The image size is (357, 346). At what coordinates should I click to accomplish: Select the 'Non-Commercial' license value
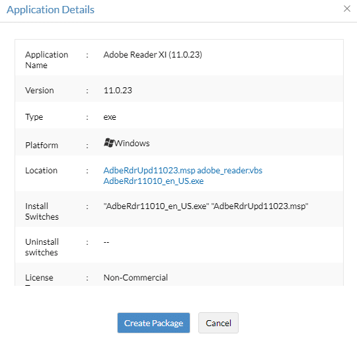(136, 278)
